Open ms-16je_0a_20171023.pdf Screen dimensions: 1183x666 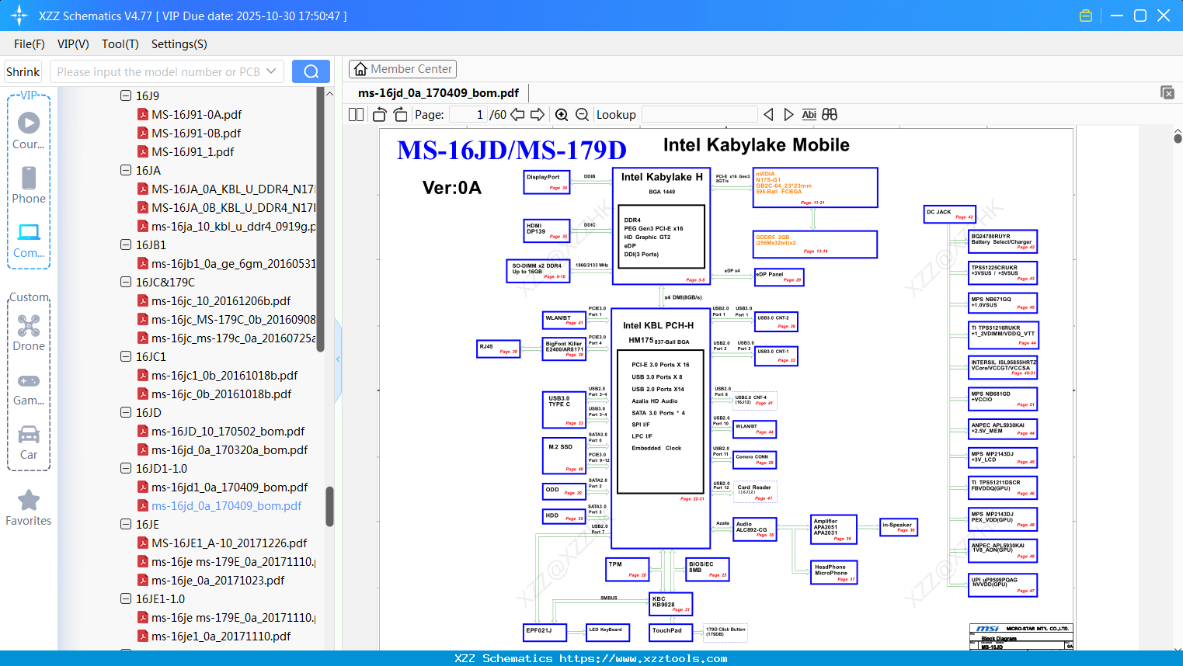tap(218, 580)
